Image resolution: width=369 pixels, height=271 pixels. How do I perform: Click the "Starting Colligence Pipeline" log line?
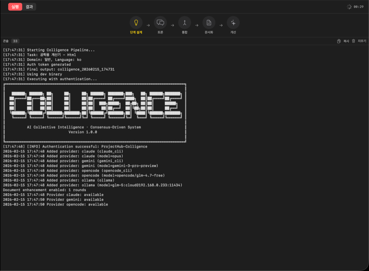49,50
